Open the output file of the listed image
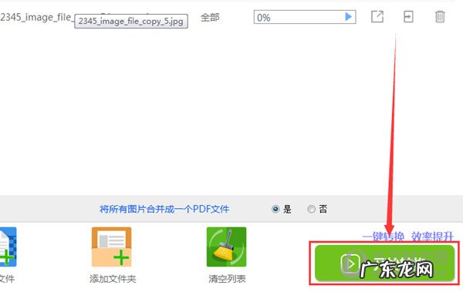The width and height of the screenshot is (463, 292). pos(377,17)
